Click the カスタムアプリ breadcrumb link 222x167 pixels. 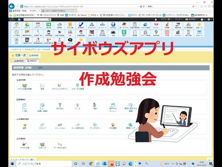[37, 49]
